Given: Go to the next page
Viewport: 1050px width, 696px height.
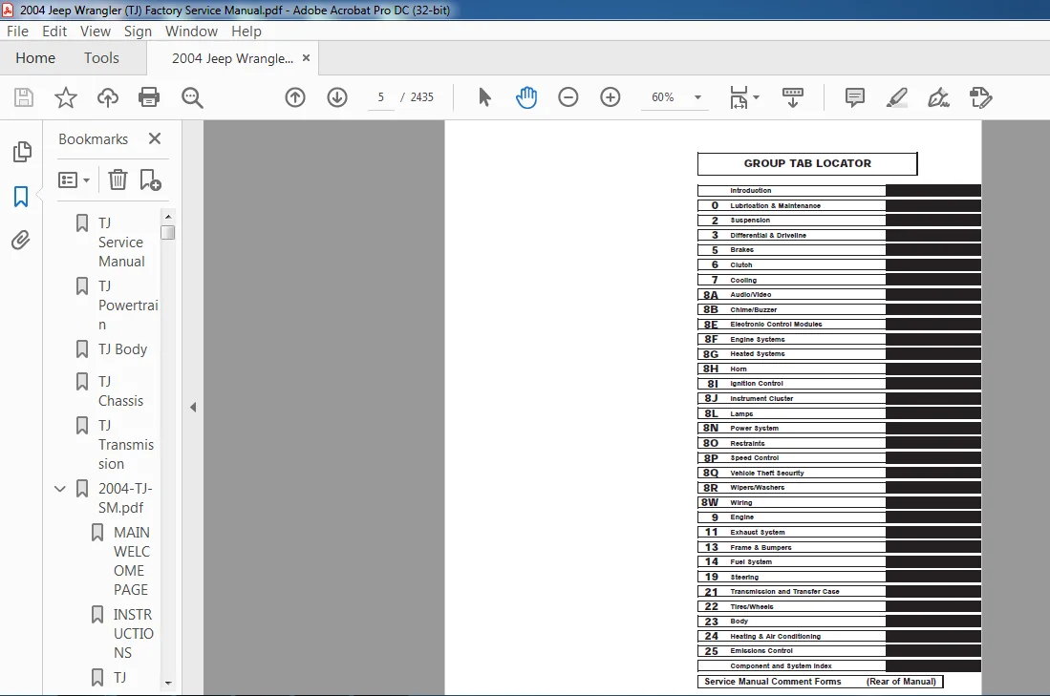Looking at the screenshot, I should (x=337, y=97).
